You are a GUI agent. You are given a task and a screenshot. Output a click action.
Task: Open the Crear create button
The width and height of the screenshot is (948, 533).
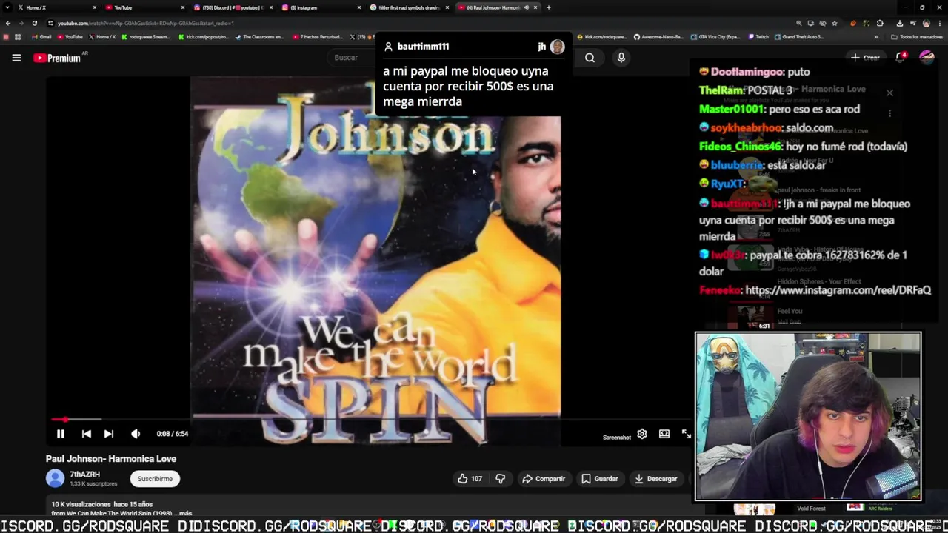[865, 58]
